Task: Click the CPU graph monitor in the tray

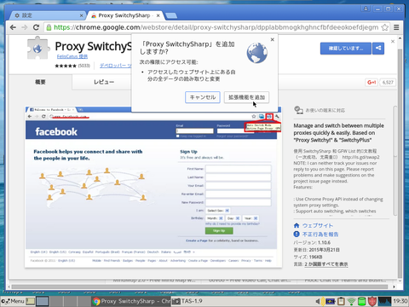Action: click(384, 301)
